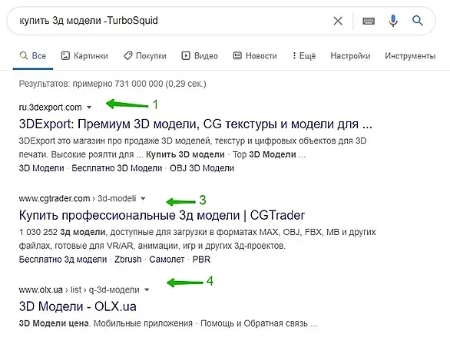Expand the Ещё more menu
450x341 pixels.
click(304, 56)
